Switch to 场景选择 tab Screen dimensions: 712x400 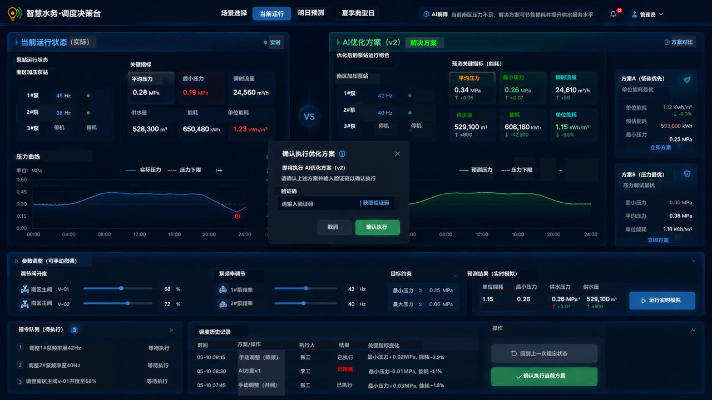tap(234, 13)
